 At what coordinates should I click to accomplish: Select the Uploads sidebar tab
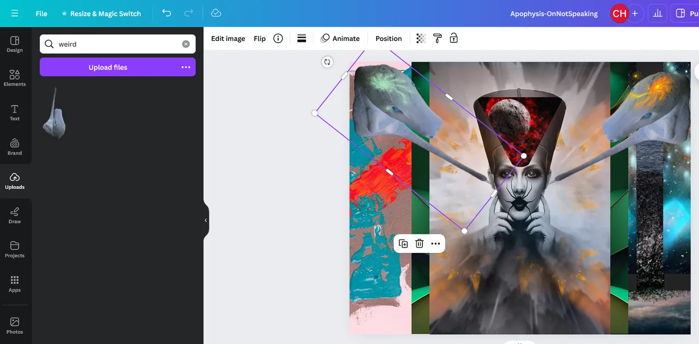point(15,181)
